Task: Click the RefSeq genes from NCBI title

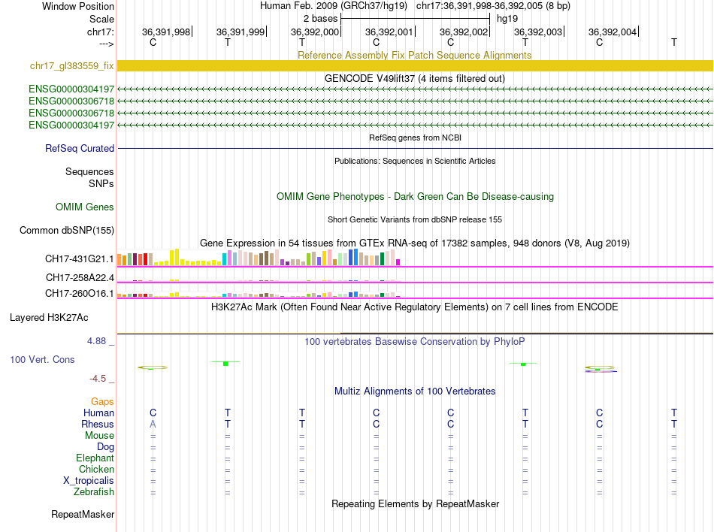Action: point(415,138)
